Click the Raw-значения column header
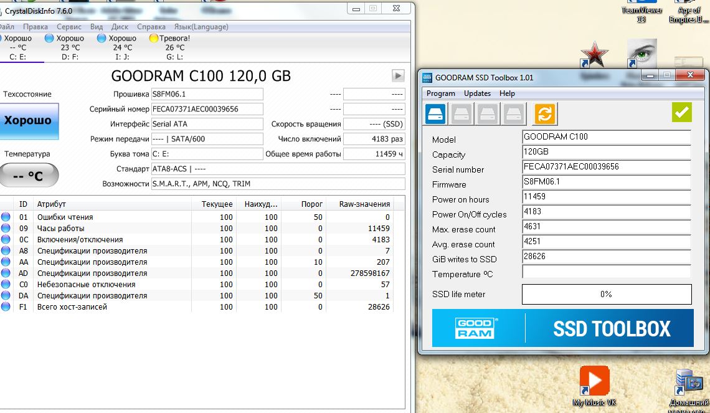Image resolution: width=710 pixels, height=413 pixels. [x=359, y=204]
